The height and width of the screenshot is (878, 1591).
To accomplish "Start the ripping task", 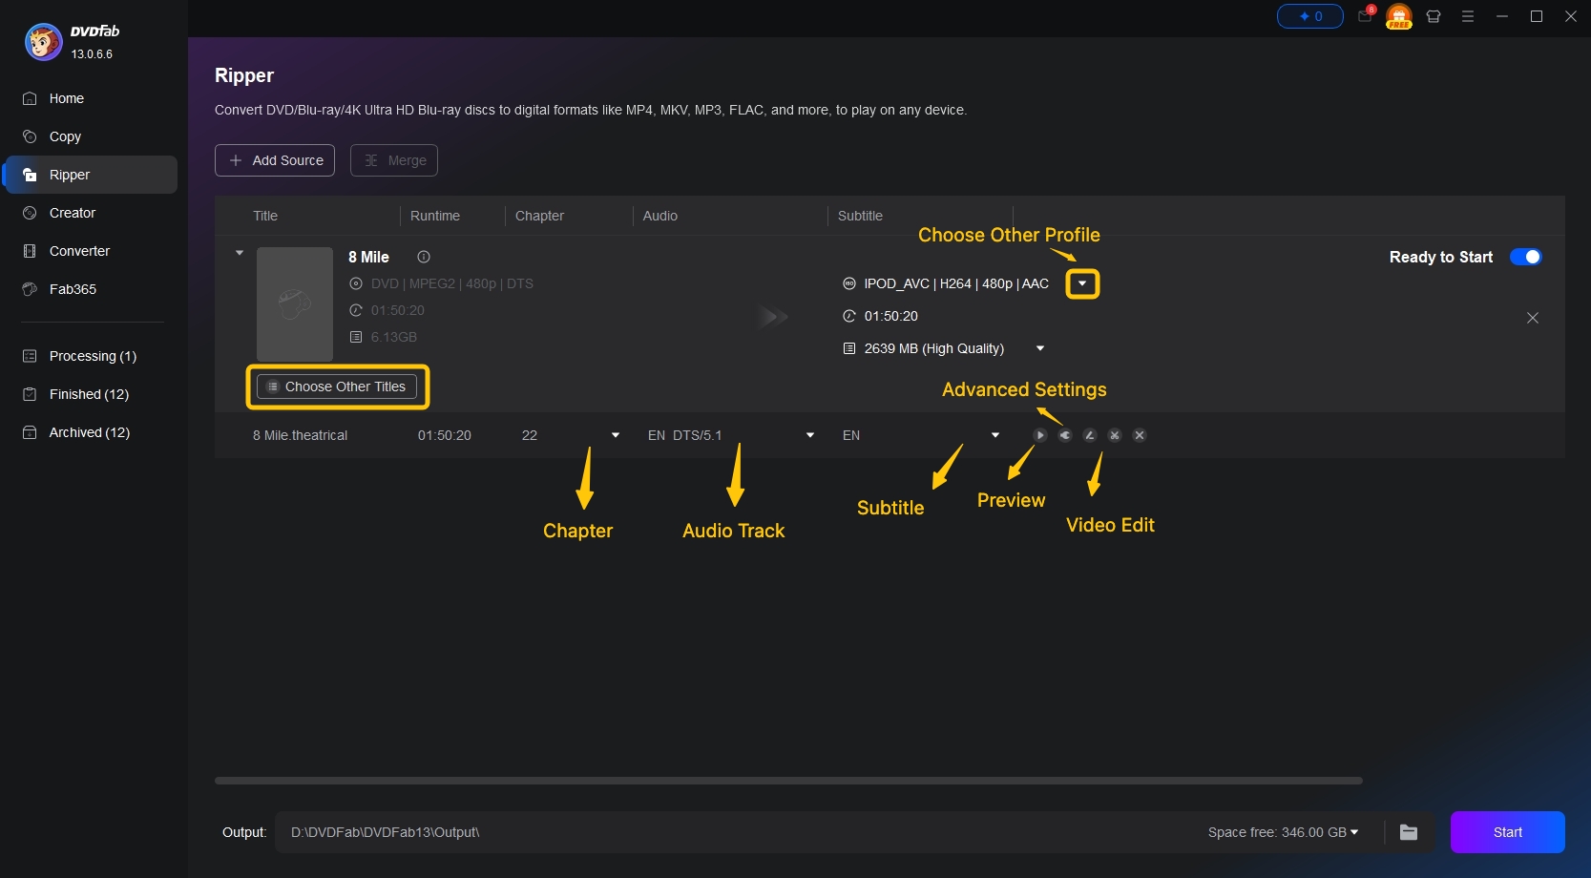I will 1507,832.
